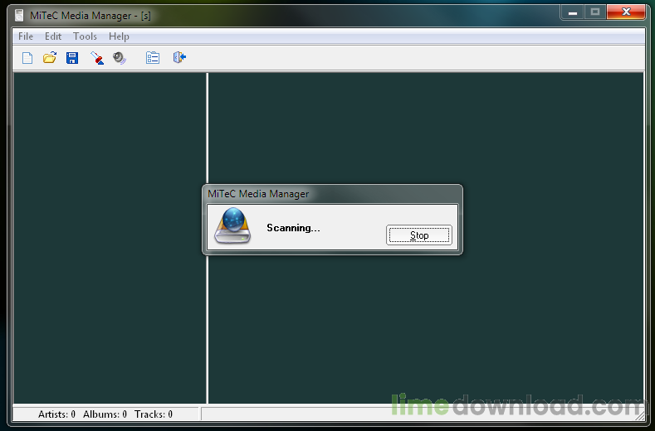Maximize the MiTeC Media Manager window
Screen dimensions: 655x431
pyautogui.click(x=595, y=12)
